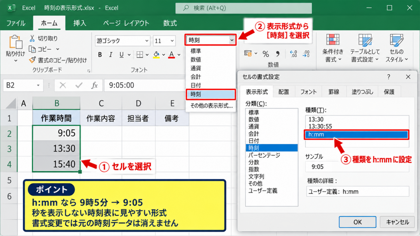
Task: Open Cell Styles gallery
Action: (x=396, y=48)
